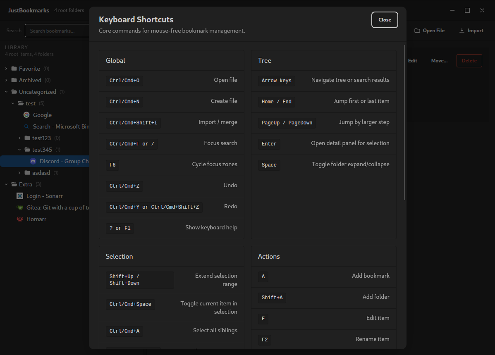The width and height of the screenshot is (495, 355).
Task: Click the Space key label
Action: pyautogui.click(x=269, y=165)
